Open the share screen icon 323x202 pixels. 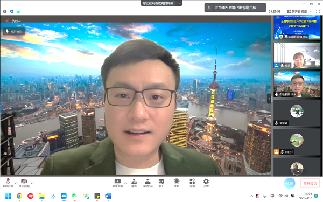pos(117,183)
